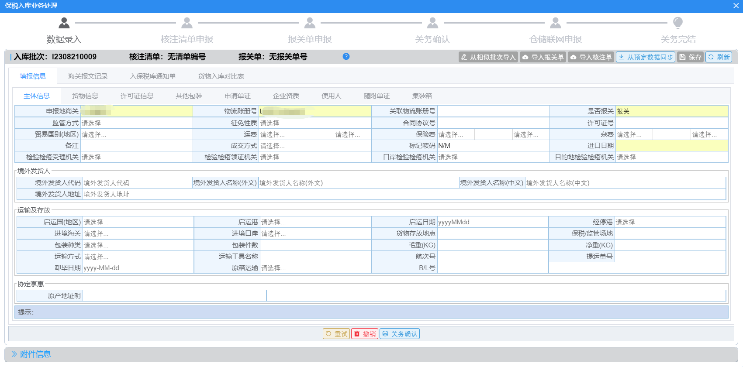The height and width of the screenshot is (367, 743).
Task: Open the 海关报文记录 tab
Action: click(88, 76)
